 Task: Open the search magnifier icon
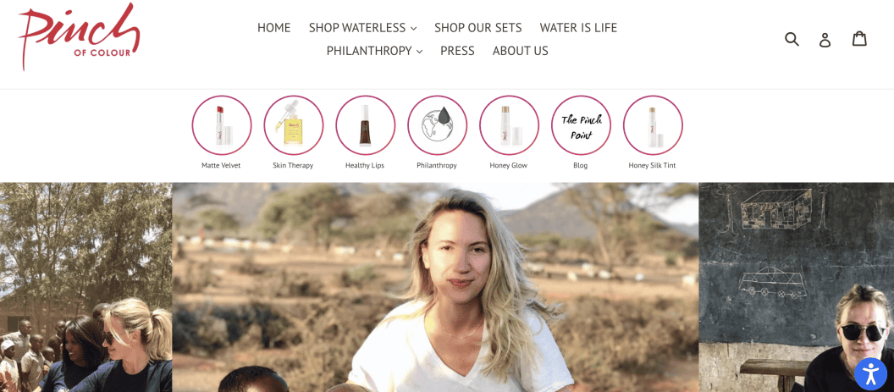(792, 39)
